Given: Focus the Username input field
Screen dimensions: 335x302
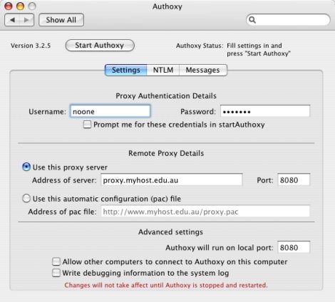Looking at the screenshot, I should tap(110, 111).
